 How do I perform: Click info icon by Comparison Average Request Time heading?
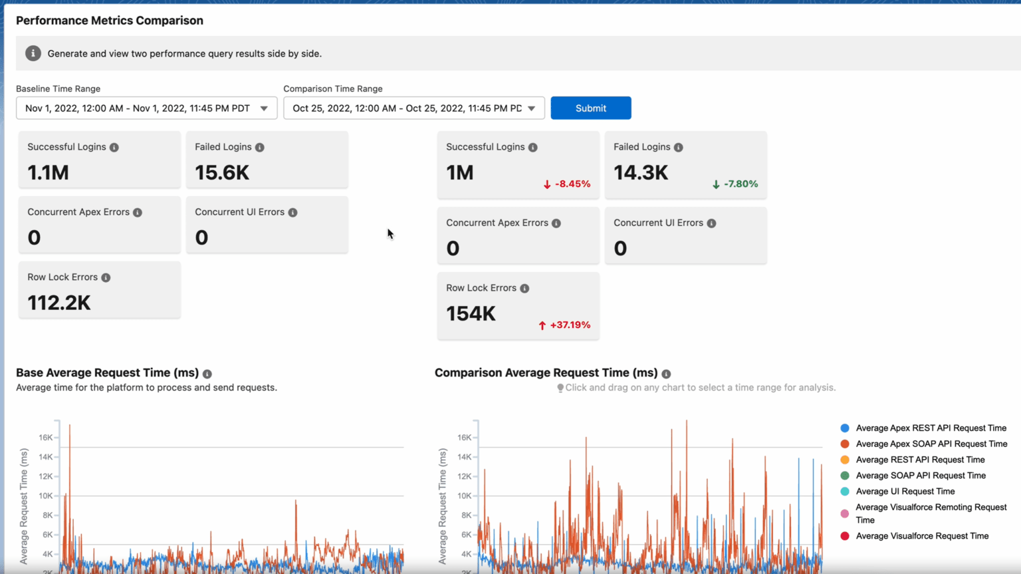pos(666,374)
